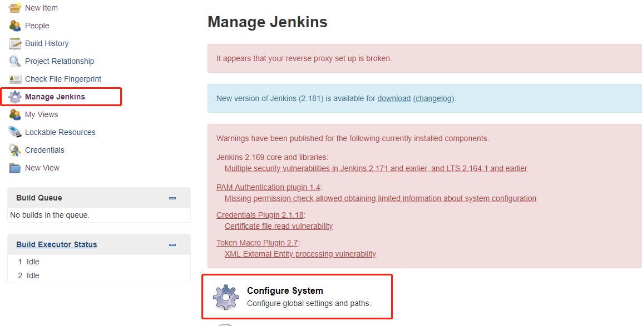
Task: Open My Views link
Action: click(41, 114)
